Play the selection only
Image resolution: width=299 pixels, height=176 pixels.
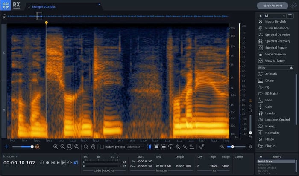[x=64, y=162]
